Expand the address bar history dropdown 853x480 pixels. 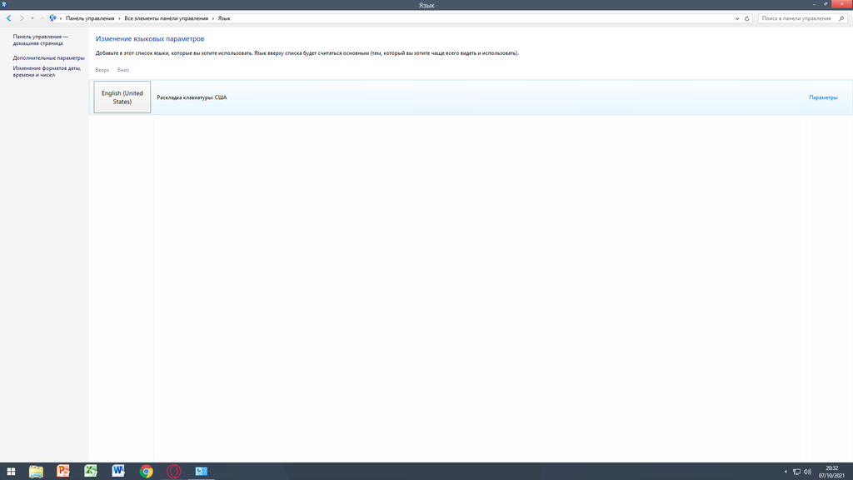(737, 18)
